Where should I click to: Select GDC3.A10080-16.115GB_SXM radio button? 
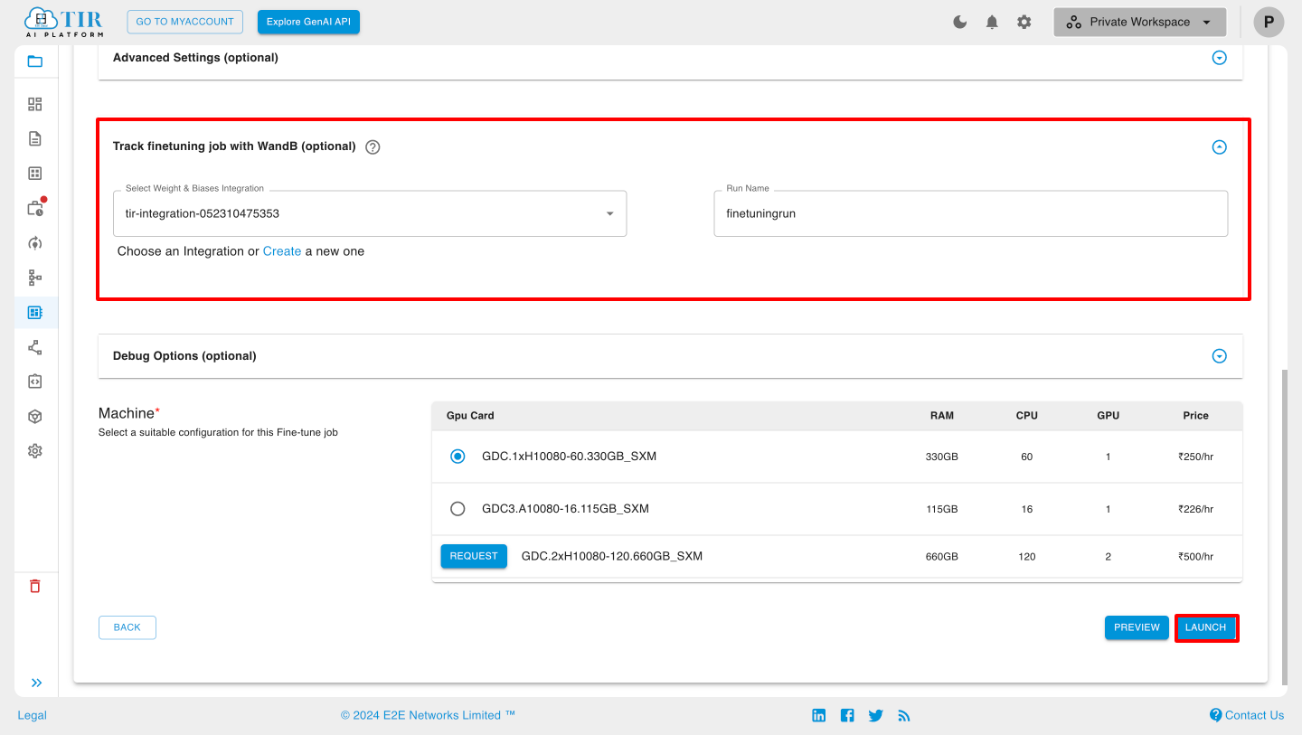point(458,509)
